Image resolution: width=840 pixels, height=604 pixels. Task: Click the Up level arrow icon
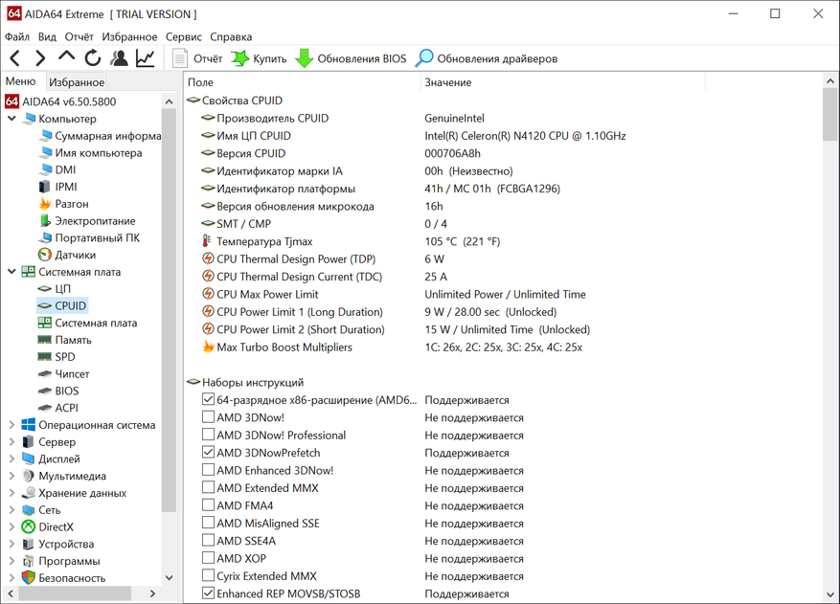66,57
